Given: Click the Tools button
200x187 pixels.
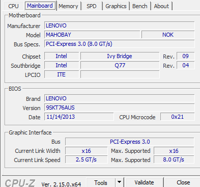Looking at the screenshot, I should [x=101, y=183].
